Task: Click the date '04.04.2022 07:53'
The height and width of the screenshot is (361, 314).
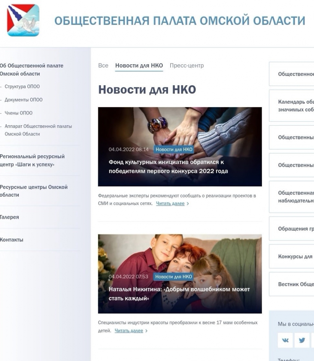Action: (x=128, y=277)
